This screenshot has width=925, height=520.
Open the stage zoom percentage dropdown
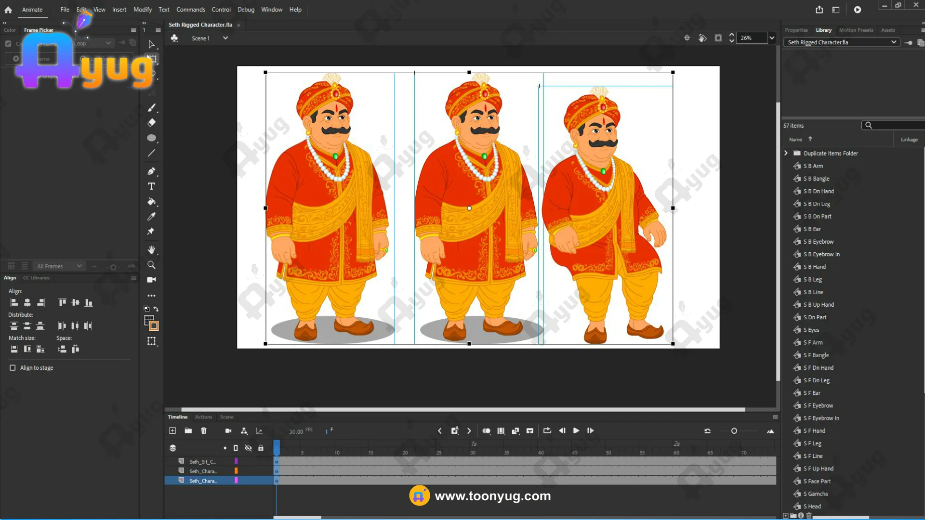click(x=772, y=38)
